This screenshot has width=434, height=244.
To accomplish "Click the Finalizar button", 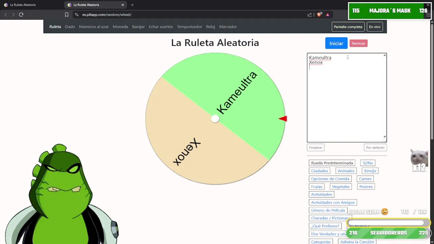I will click(x=316, y=147).
